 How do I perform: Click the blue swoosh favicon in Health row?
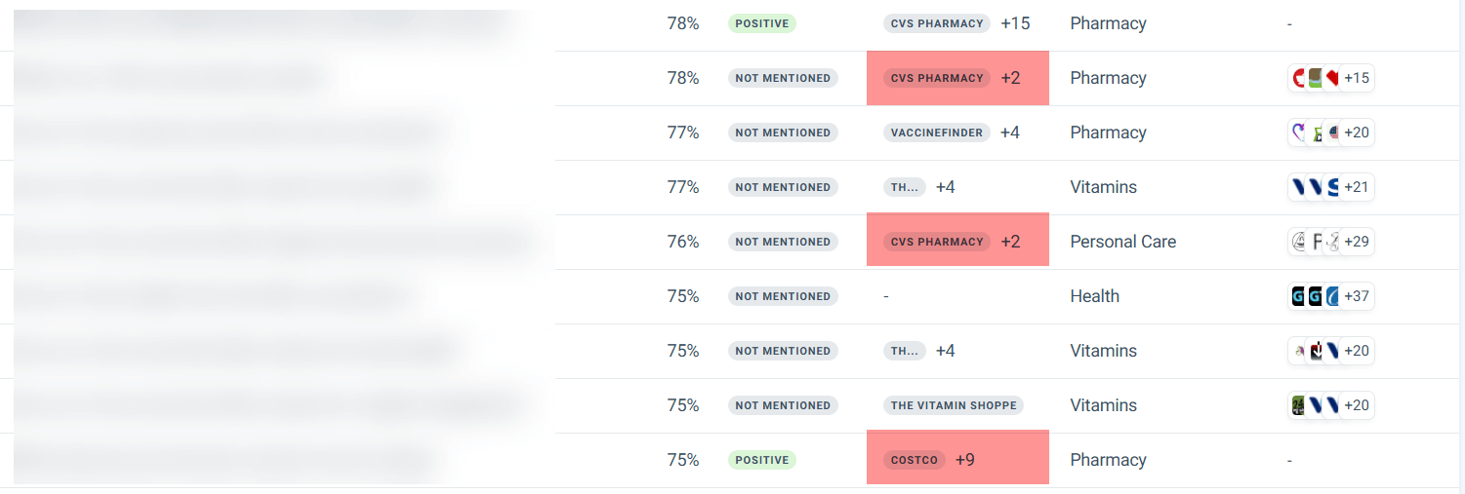[1332, 296]
